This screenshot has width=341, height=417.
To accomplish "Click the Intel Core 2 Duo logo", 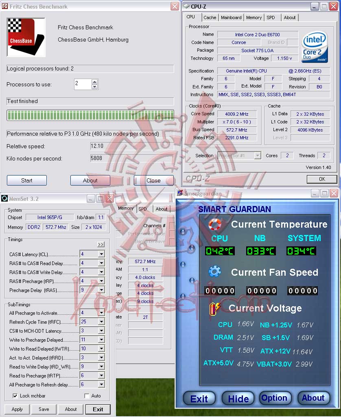I will click(315, 47).
